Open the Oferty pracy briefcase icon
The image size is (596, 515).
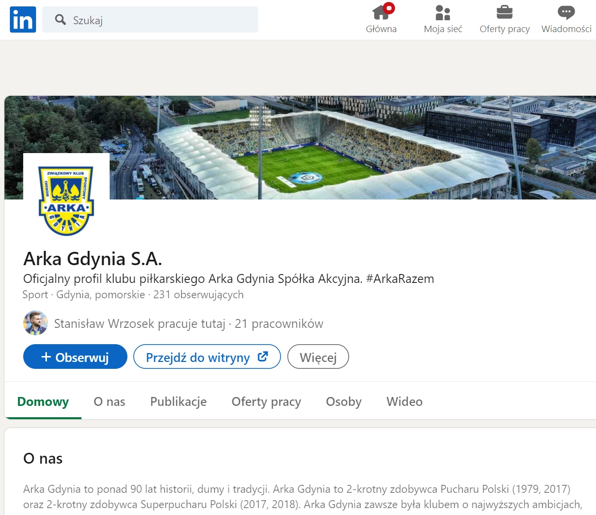[x=504, y=12]
